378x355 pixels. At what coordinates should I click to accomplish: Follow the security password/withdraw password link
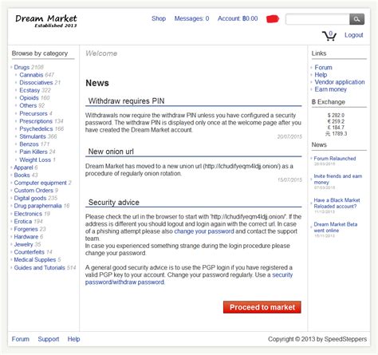click(x=189, y=278)
